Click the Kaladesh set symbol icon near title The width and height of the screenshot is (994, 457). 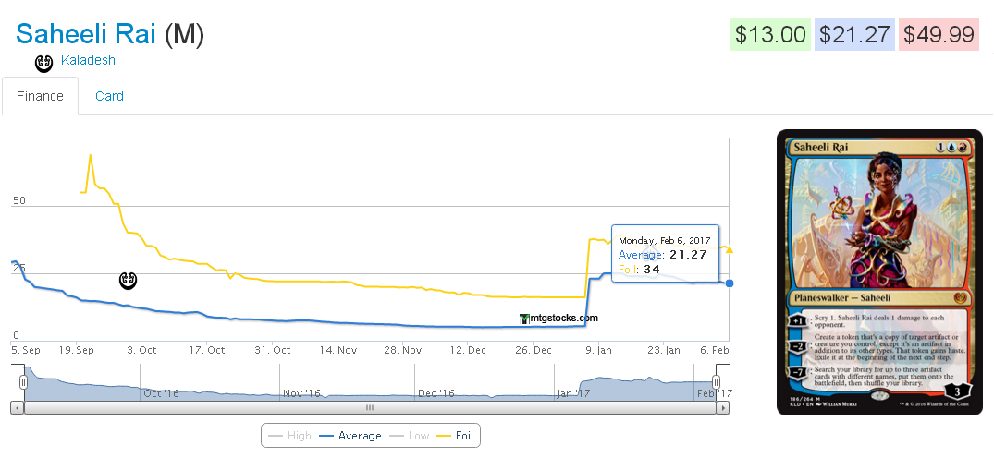pos(43,64)
